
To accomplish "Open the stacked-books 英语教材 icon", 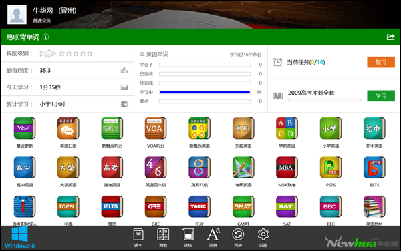I will 374,206.
